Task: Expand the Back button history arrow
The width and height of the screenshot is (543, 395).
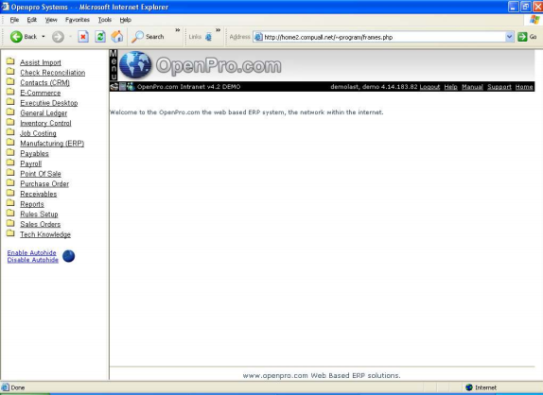Action: pyautogui.click(x=44, y=36)
